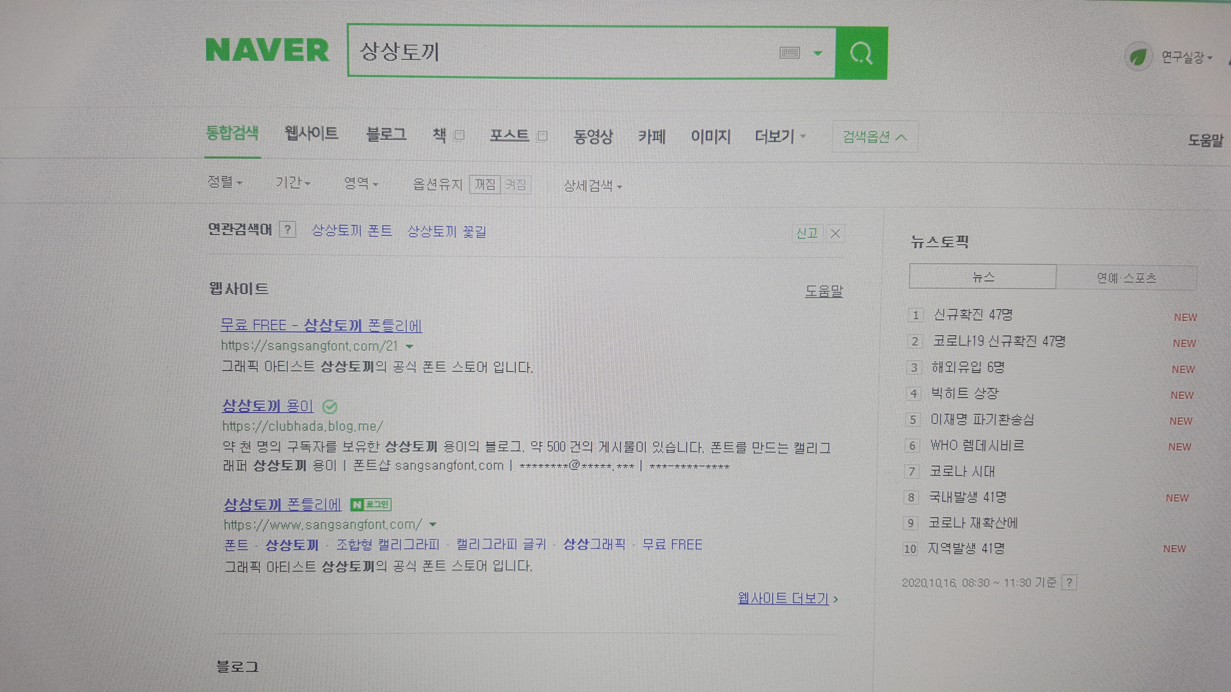
Task: Click the green leaf profile icon
Action: (1138, 58)
